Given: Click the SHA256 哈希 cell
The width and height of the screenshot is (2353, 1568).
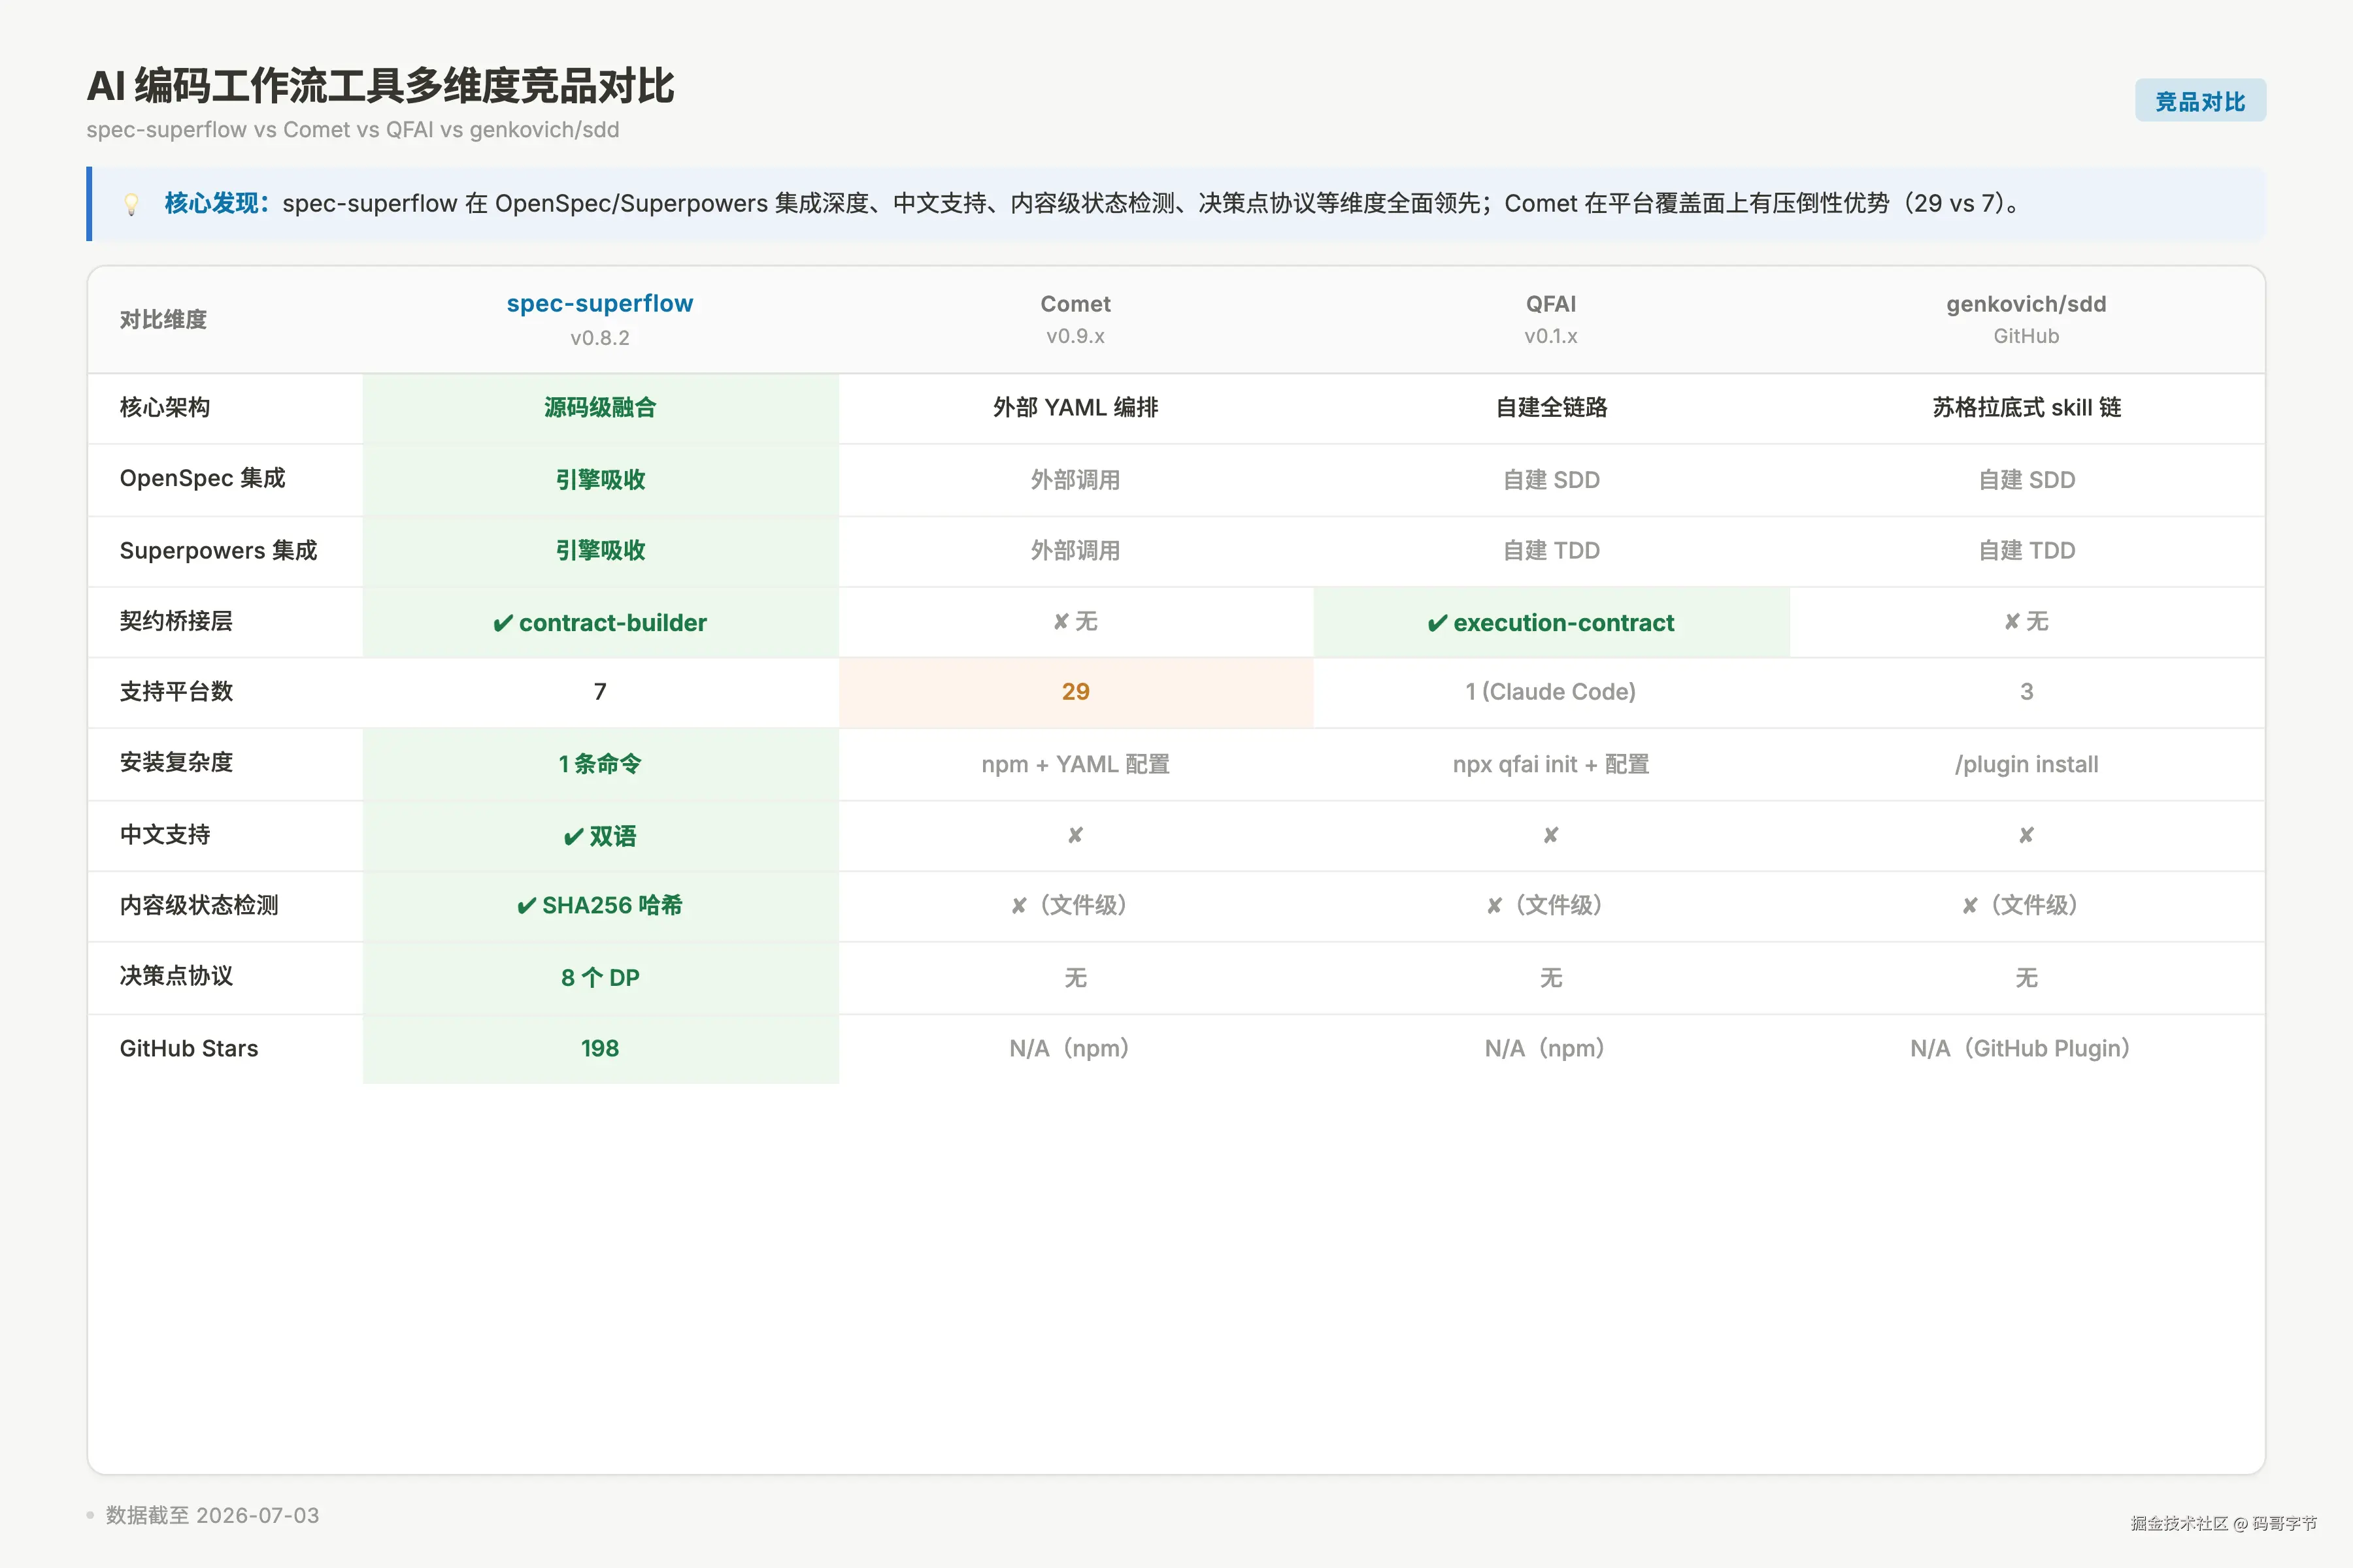Looking at the screenshot, I should click(600, 906).
